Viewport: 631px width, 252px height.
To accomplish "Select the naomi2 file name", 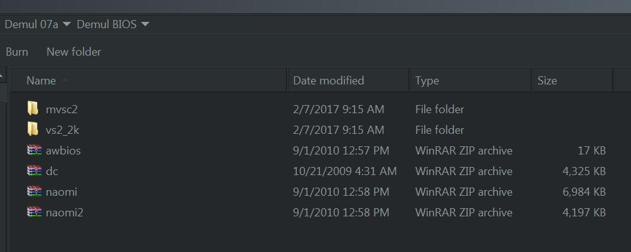I will coord(65,213).
